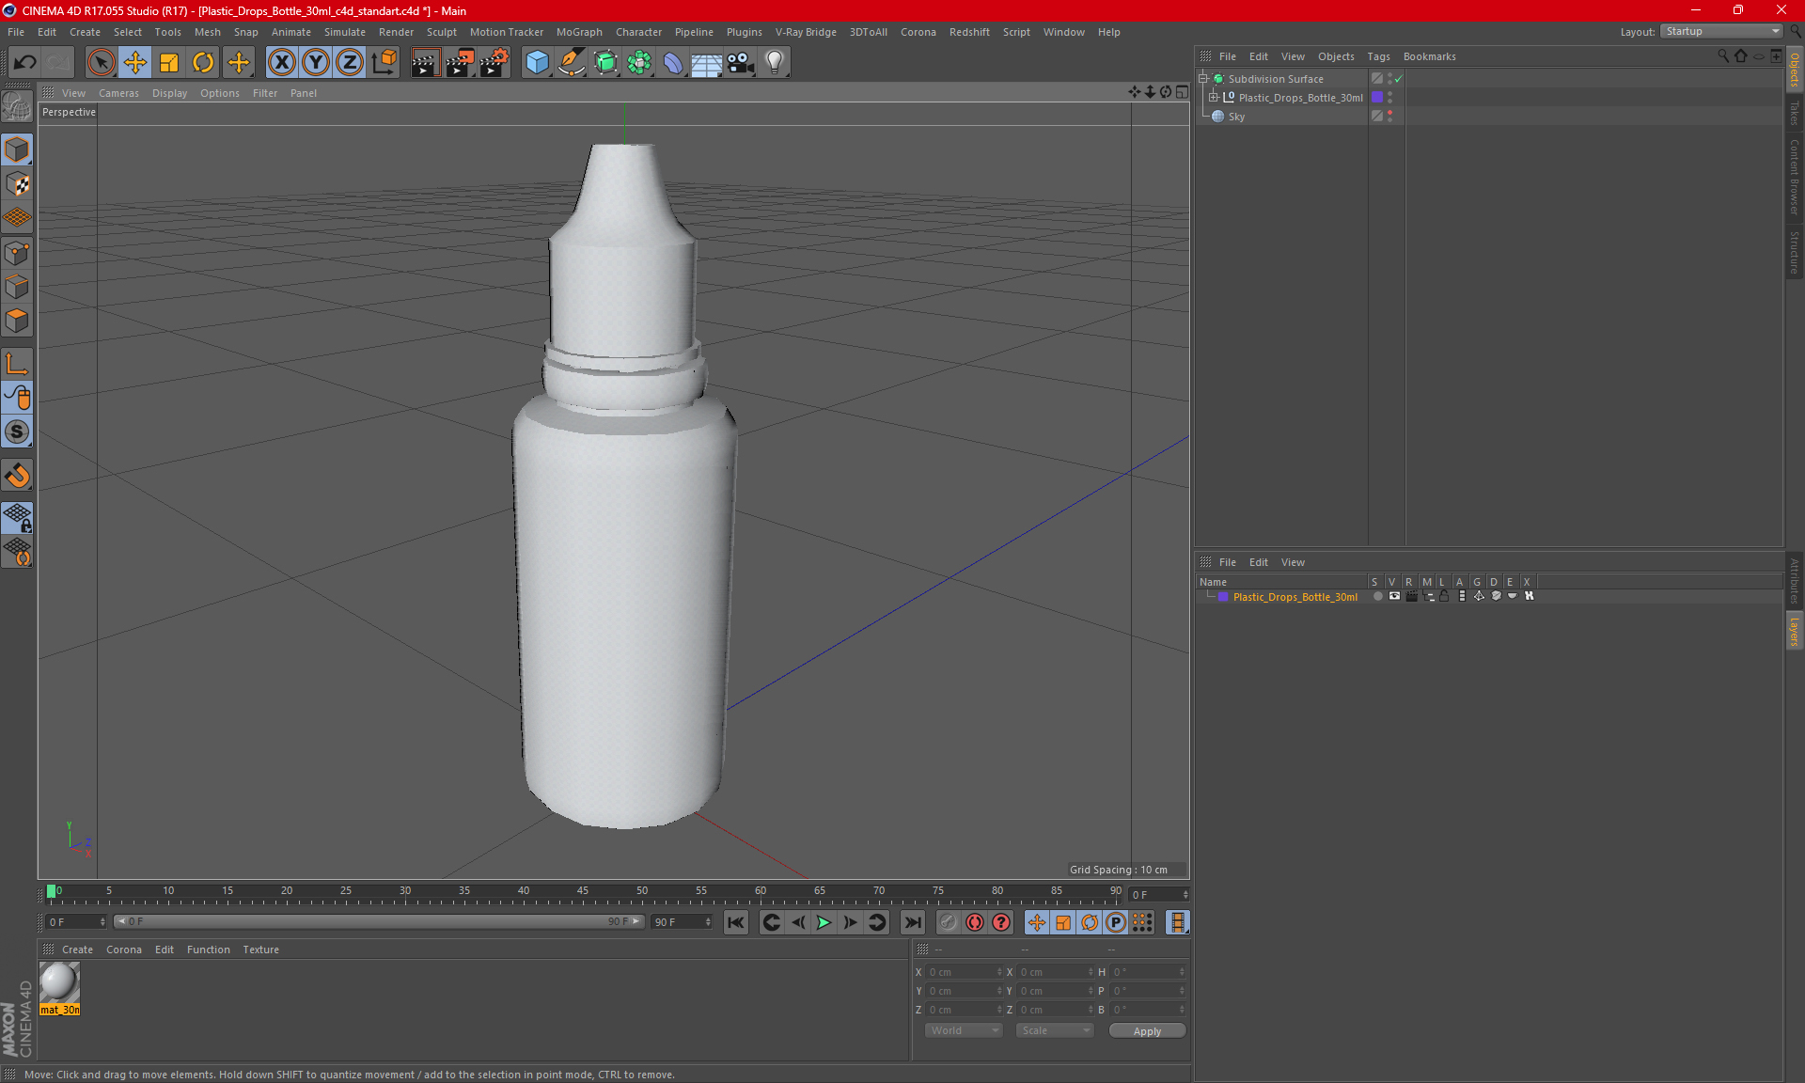The width and height of the screenshot is (1805, 1083).
Task: Open the File menu
Action: click(x=16, y=32)
